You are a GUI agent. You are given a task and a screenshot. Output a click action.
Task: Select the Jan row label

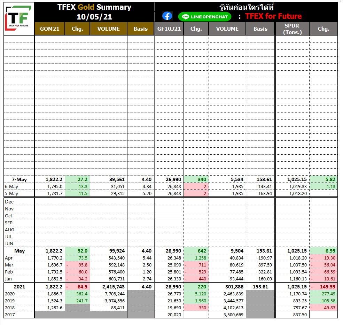(x=8, y=279)
